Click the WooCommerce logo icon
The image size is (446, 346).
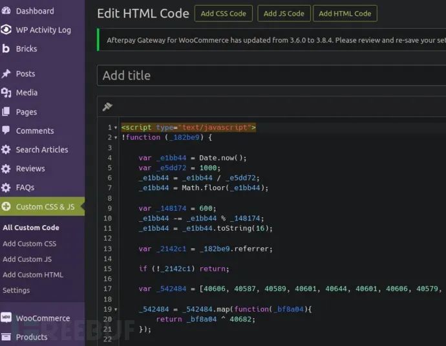click(6, 318)
